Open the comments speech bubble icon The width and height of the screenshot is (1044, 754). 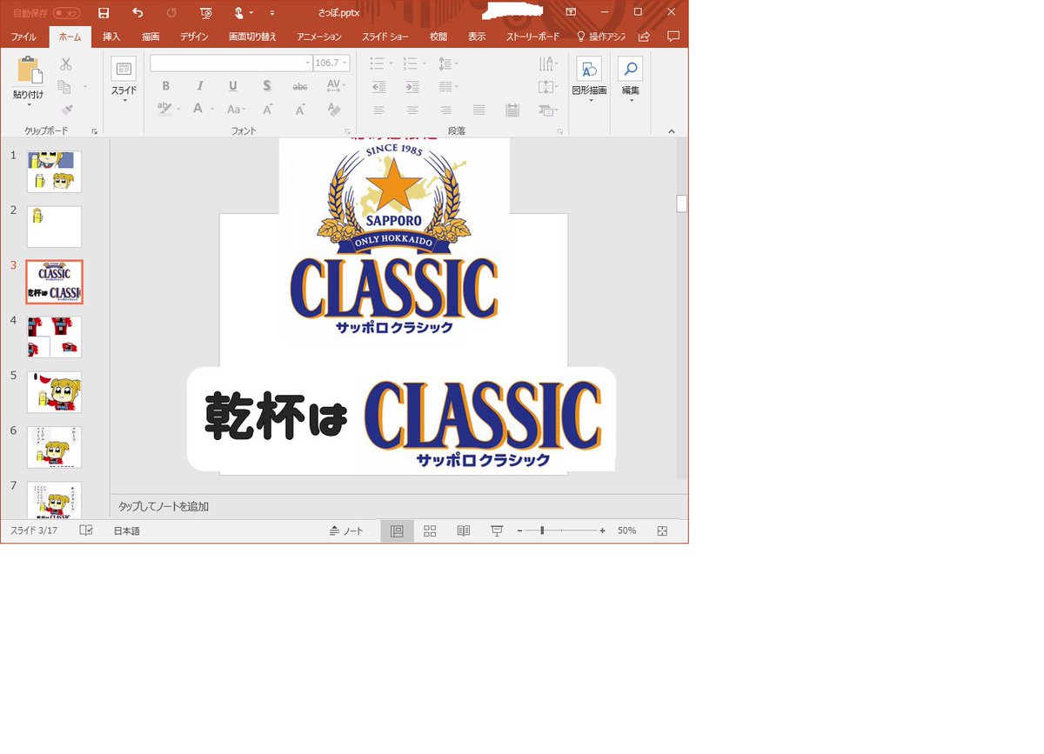(673, 37)
